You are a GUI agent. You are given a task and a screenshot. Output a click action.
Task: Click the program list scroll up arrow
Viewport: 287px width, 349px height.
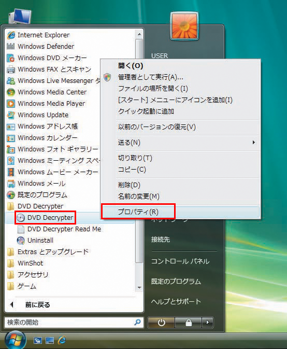pos(139,34)
